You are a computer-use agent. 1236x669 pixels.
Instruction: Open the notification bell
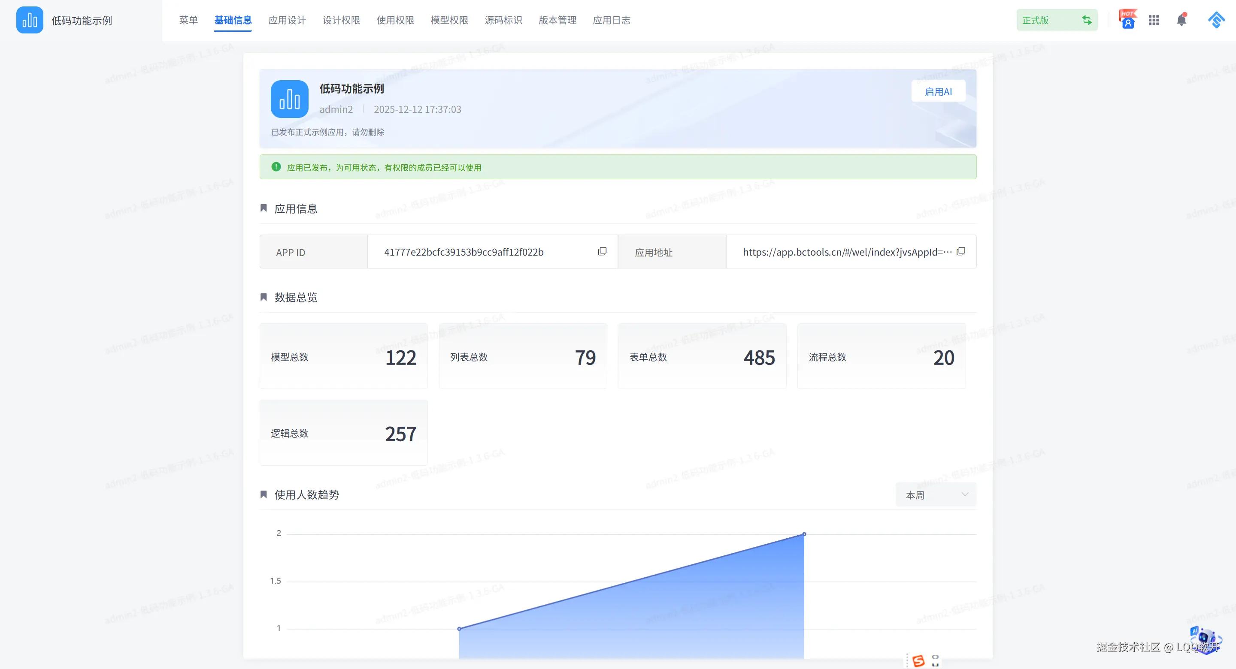[x=1181, y=20]
